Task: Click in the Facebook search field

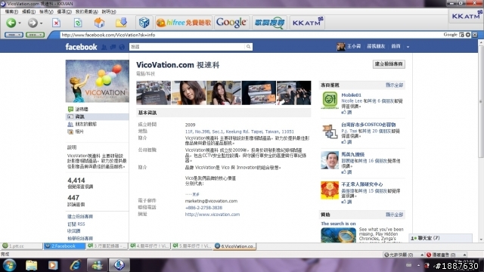Action: (x=187, y=47)
